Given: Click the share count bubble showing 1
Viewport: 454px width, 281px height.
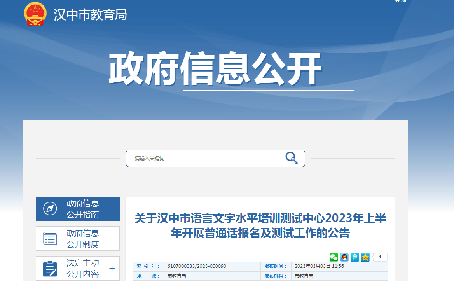Looking at the screenshot, I should [x=380, y=257].
